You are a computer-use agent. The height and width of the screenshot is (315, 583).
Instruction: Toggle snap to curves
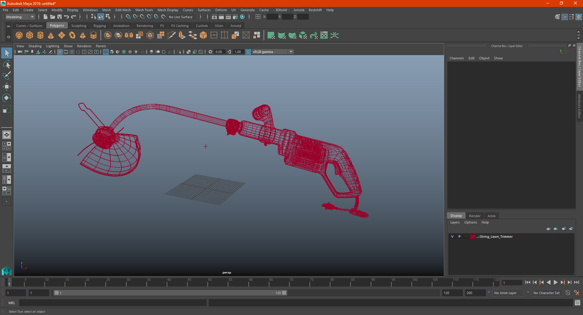pyautogui.click(x=135, y=17)
